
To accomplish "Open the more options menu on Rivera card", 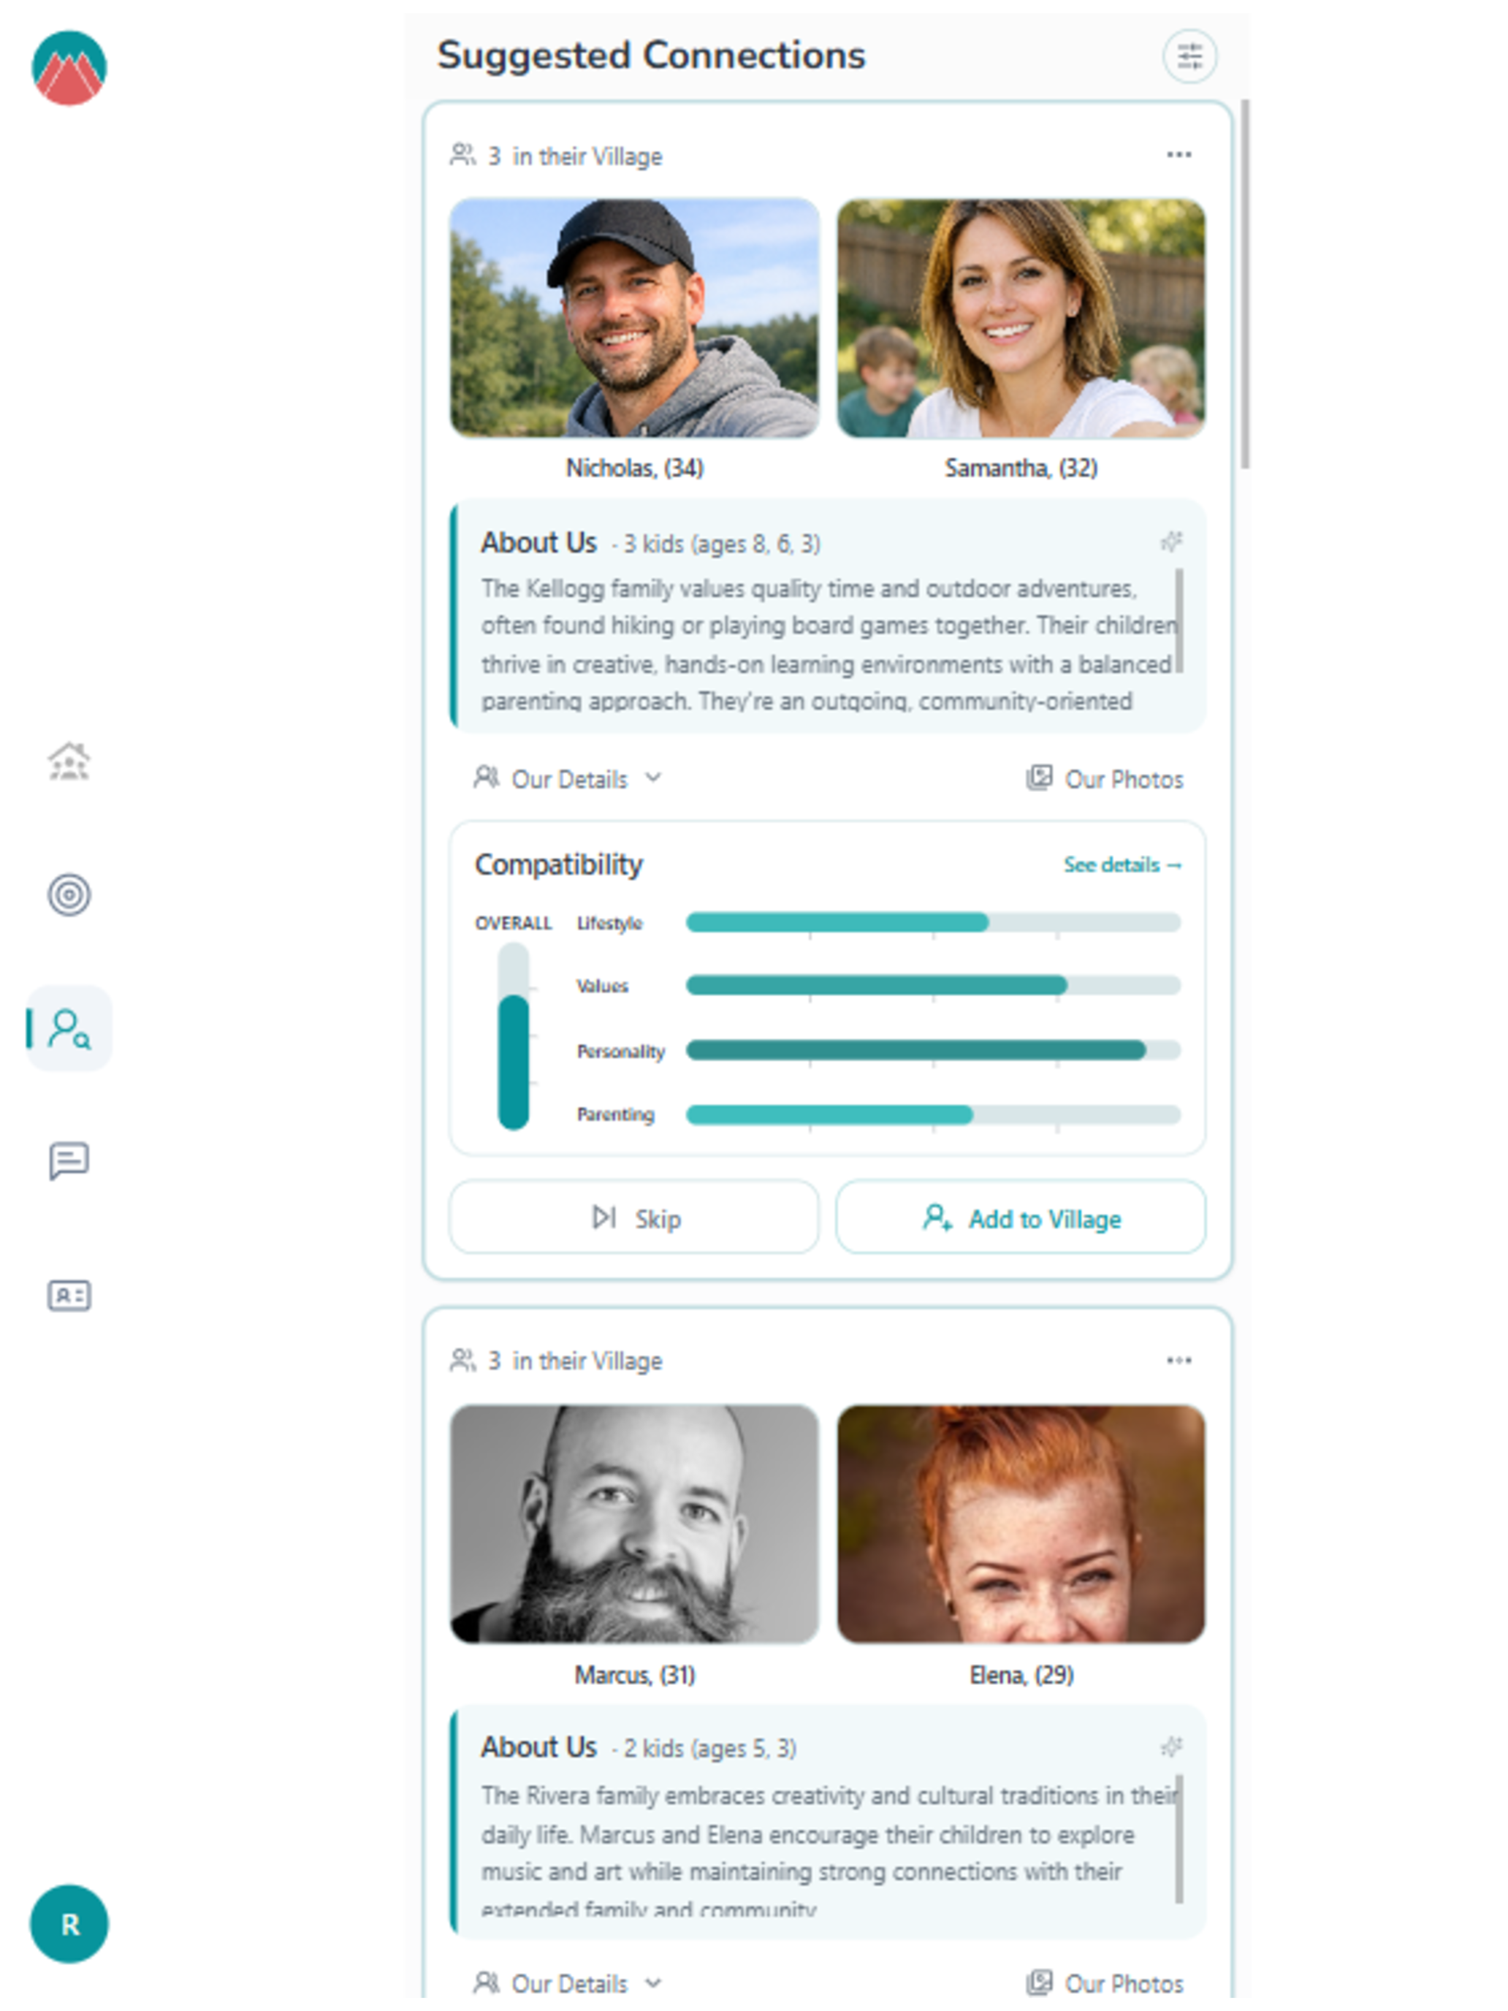I will pos(1179,1360).
